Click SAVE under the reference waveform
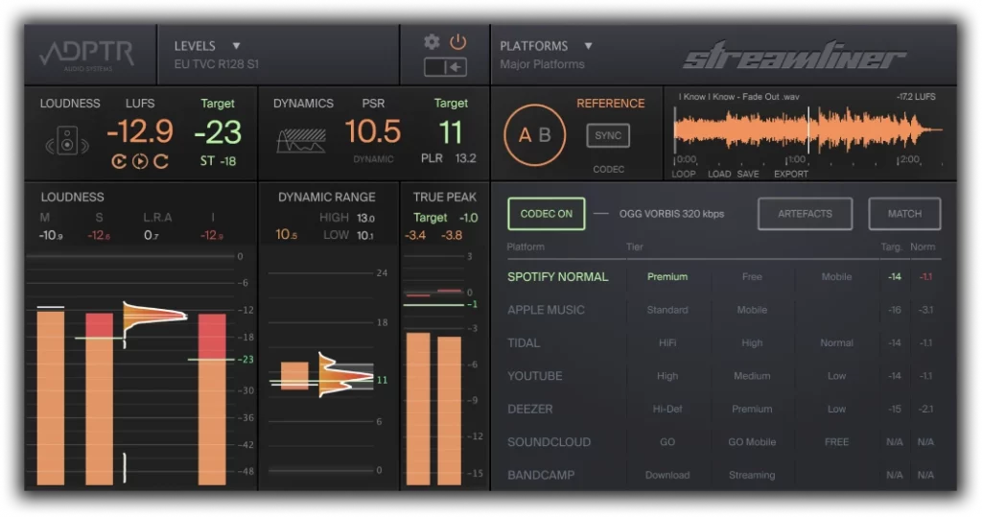 point(748,175)
